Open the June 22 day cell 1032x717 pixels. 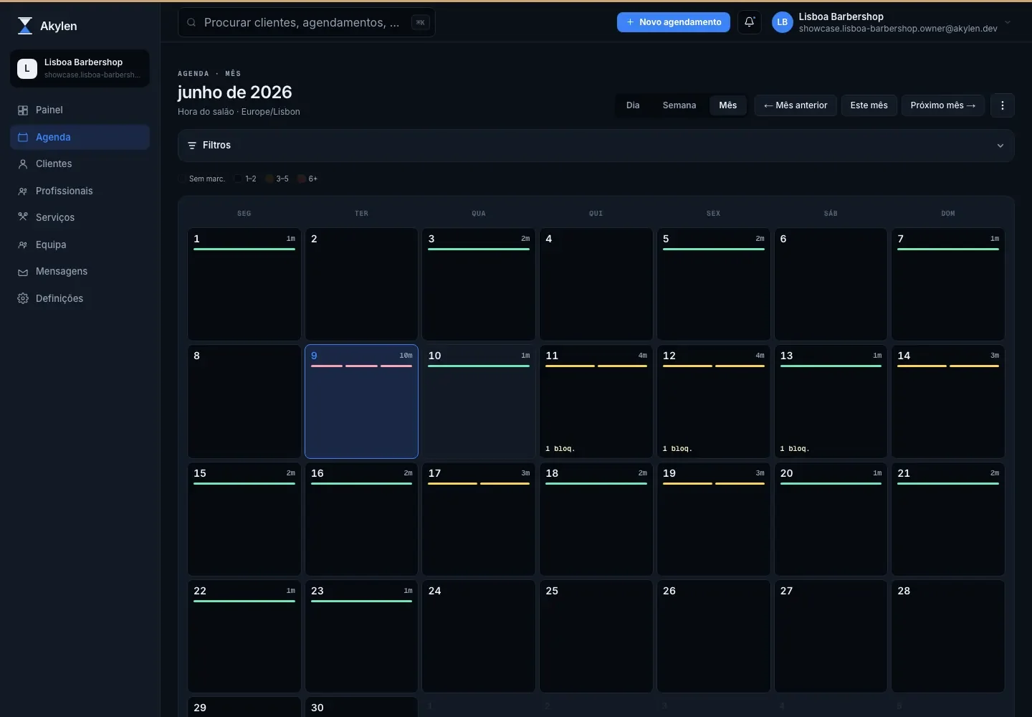244,637
